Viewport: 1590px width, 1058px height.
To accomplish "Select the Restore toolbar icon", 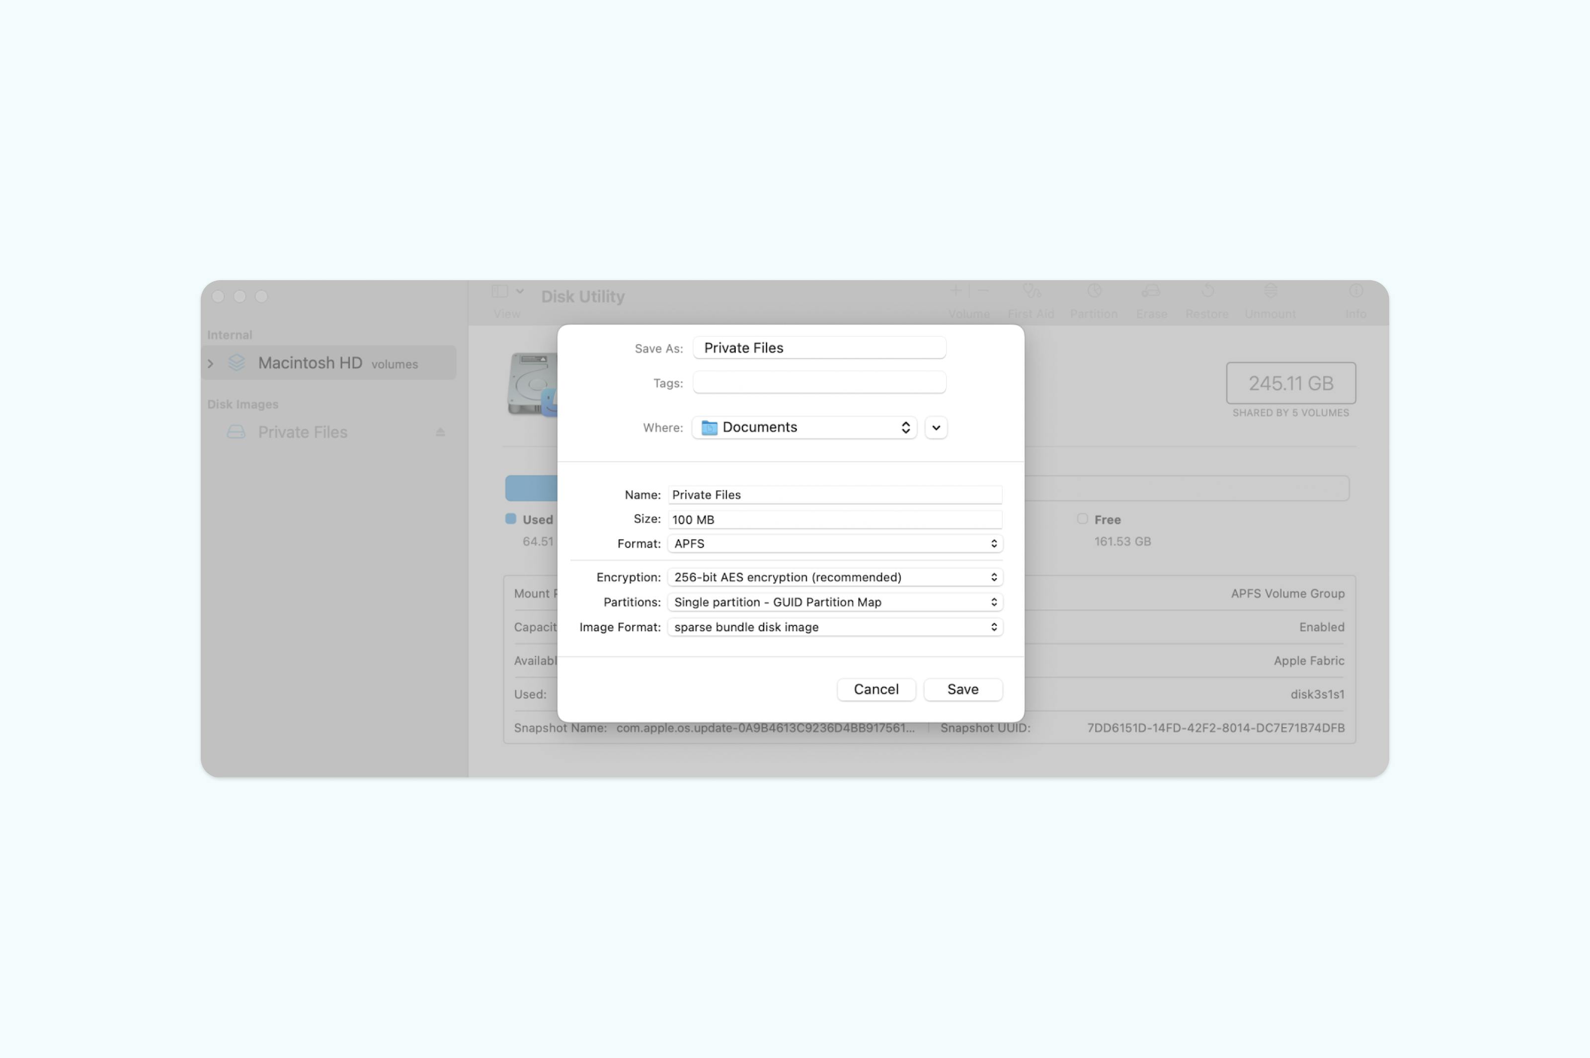I will (x=1207, y=297).
